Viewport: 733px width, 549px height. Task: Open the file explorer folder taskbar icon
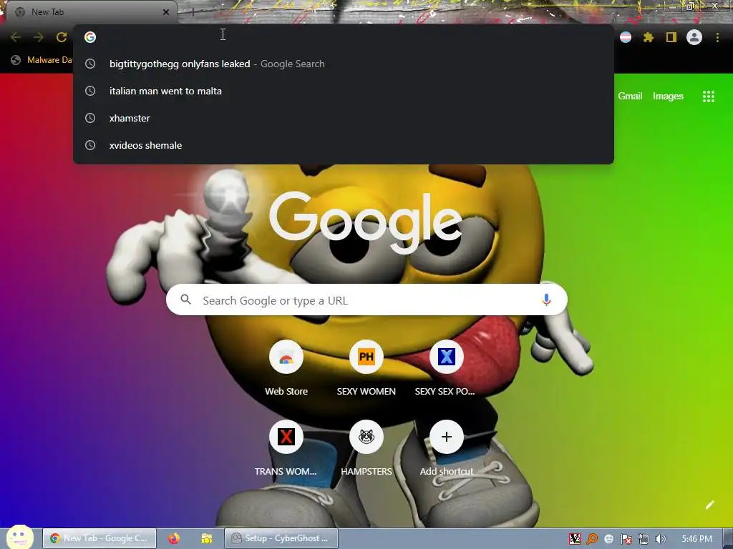[x=207, y=539]
